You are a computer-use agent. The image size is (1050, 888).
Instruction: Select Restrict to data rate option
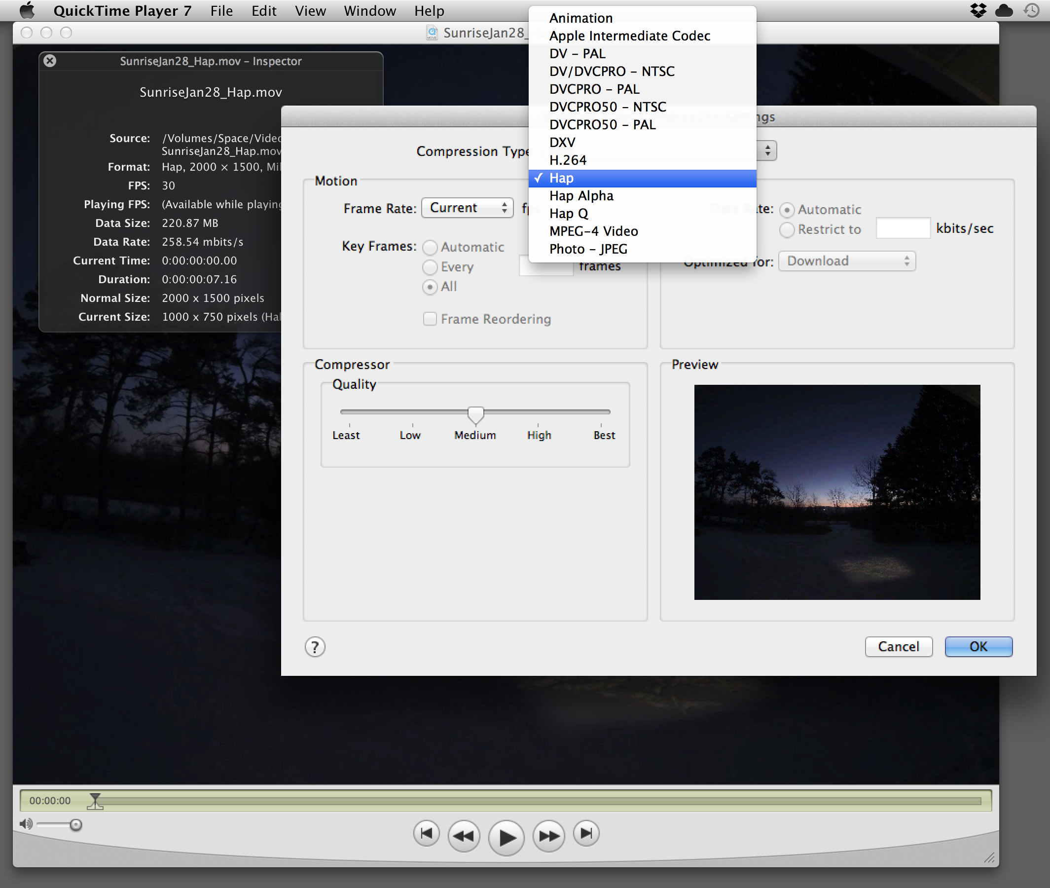click(x=787, y=229)
